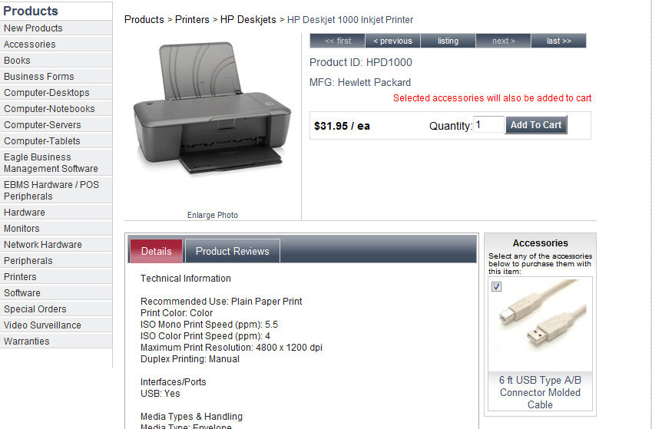
Task: Click the Quantity input field
Action: pyautogui.click(x=488, y=125)
